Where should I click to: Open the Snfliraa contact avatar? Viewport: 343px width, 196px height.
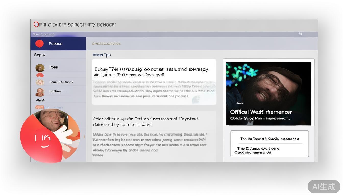(40, 92)
